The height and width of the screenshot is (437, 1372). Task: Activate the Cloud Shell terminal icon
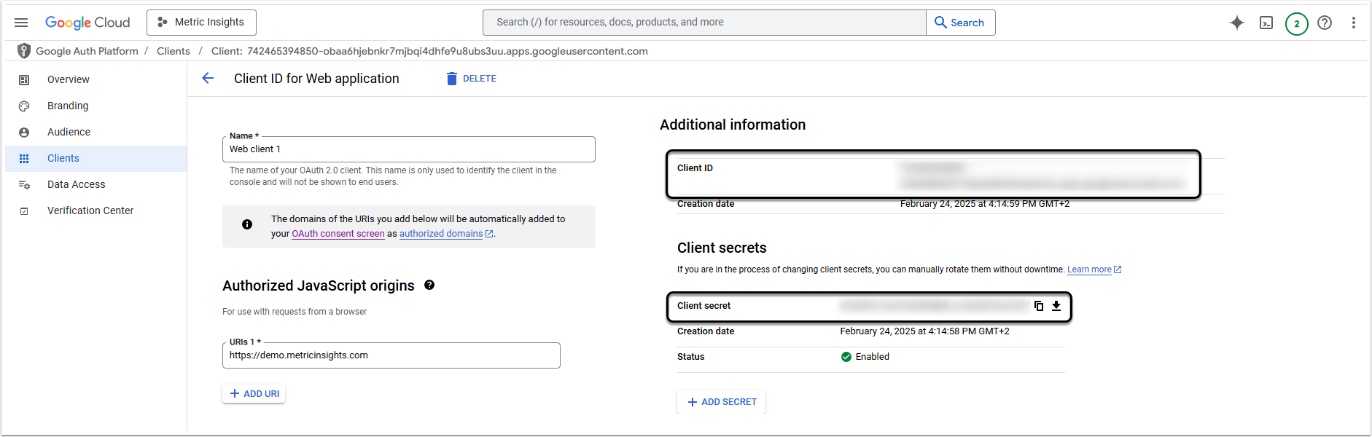coord(1266,23)
